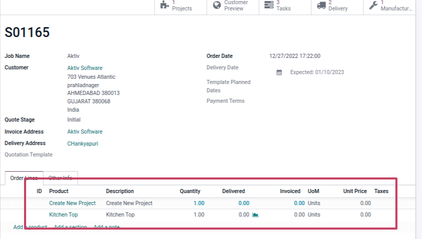The width and height of the screenshot is (422, 239).
Task: Open the Aktiv Software invoice address link
Action: 85,132
